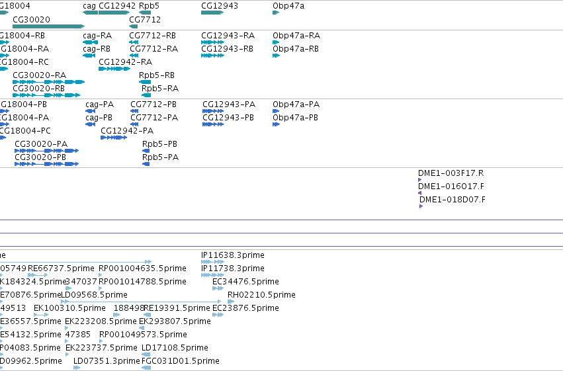
Task: Select the EK223737.5prime EST
Action: click(x=67, y=354)
